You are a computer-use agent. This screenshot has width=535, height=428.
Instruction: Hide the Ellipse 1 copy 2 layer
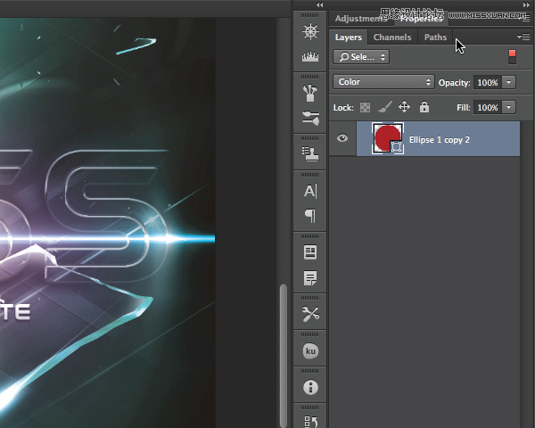point(342,138)
